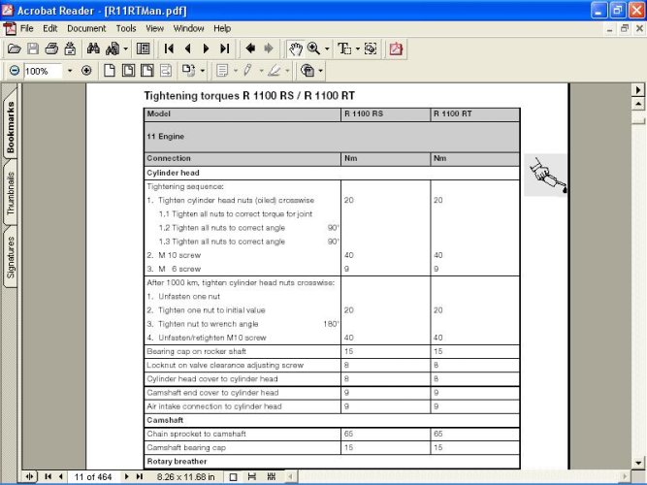This screenshot has height=485, width=647.
Task: Open the Window menu
Action: pyautogui.click(x=188, y=28)
